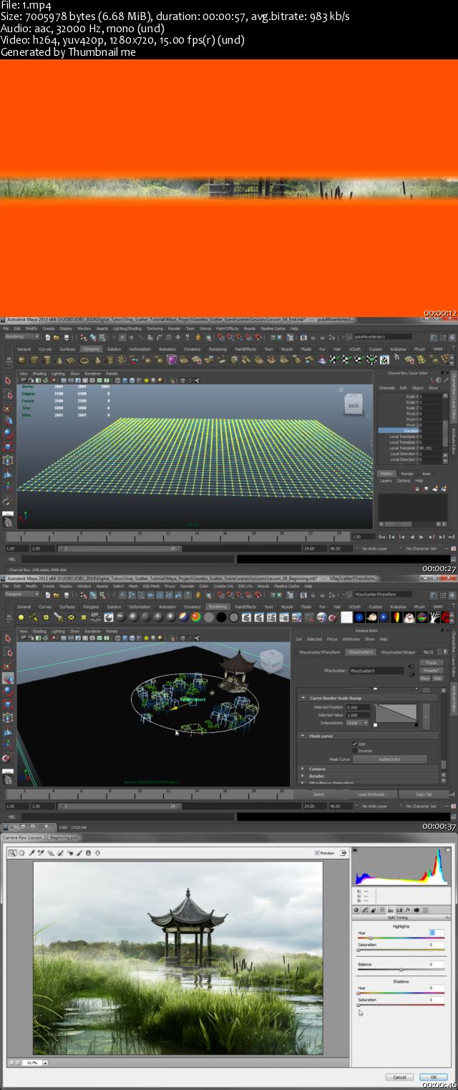Image resolution: width=458 pixels, height=1090 pixels.
Task: Open the Render layer tab in Lesson_04 Layer Editor
Action: click(x=407, y=473)
